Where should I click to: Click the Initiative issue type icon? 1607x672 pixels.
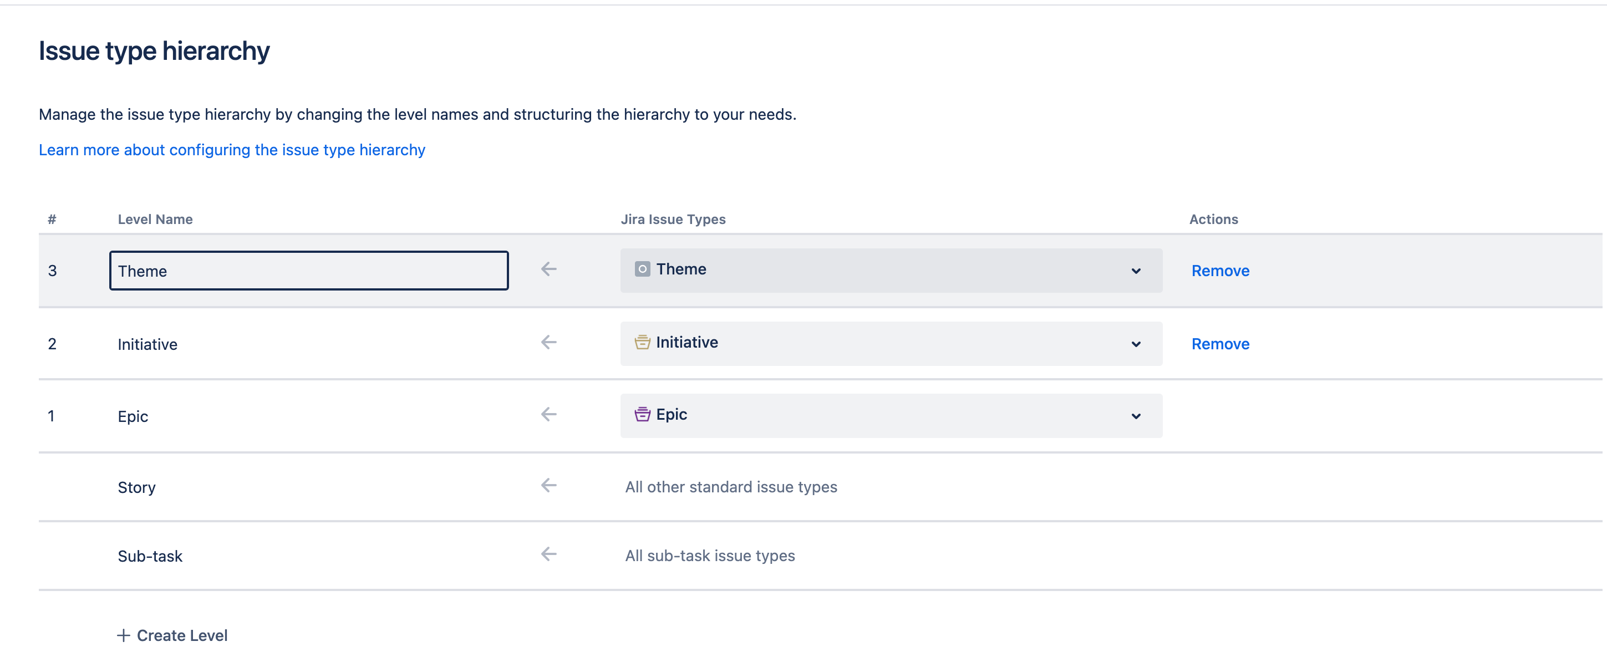642,342
